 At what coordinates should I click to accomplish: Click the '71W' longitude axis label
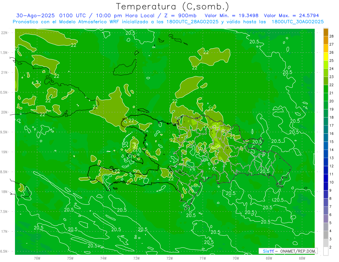(203, 258)
